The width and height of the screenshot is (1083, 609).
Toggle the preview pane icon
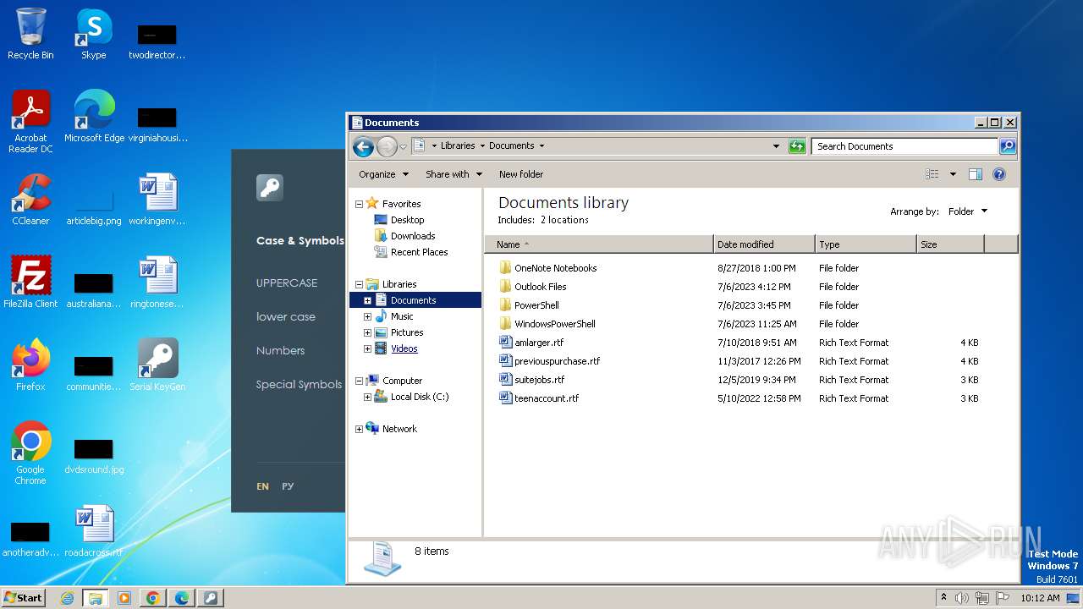976,174
